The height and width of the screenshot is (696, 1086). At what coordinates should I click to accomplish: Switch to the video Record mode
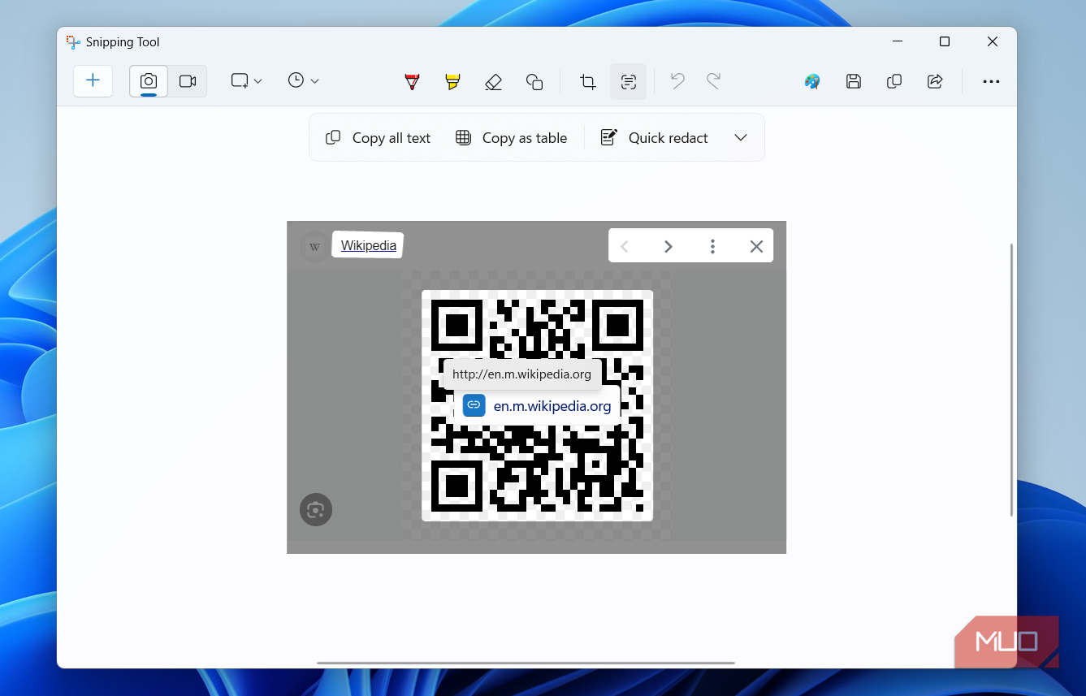[188, 81]
